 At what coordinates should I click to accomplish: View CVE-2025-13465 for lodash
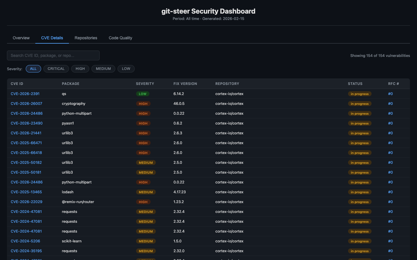click(x=26, y=192)
